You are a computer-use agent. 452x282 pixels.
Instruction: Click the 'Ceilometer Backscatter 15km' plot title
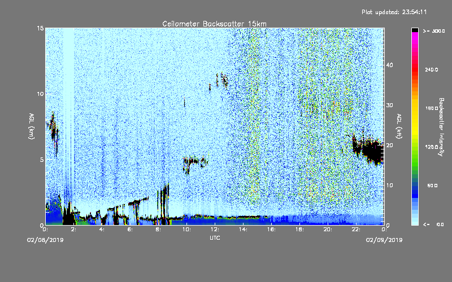click(214, 24)
